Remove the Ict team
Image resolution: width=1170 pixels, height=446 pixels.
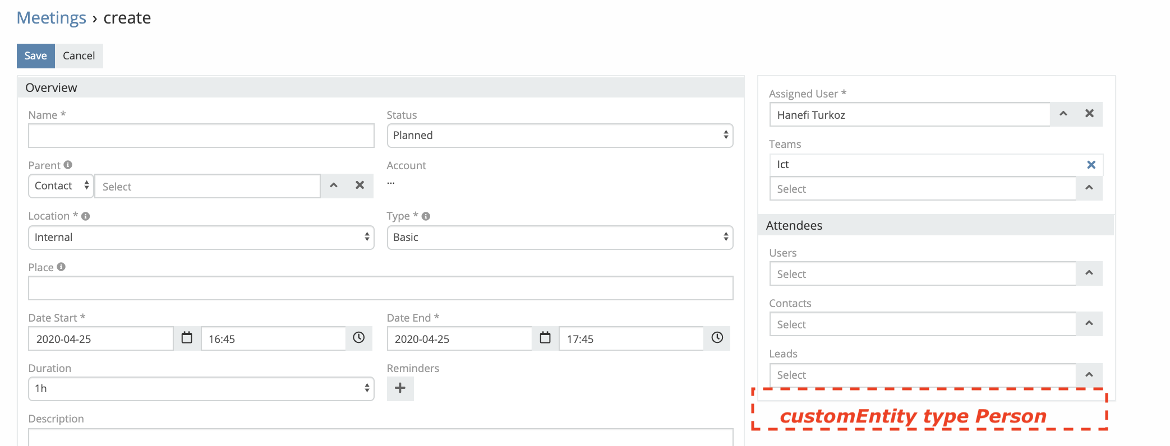(1091, 165)
